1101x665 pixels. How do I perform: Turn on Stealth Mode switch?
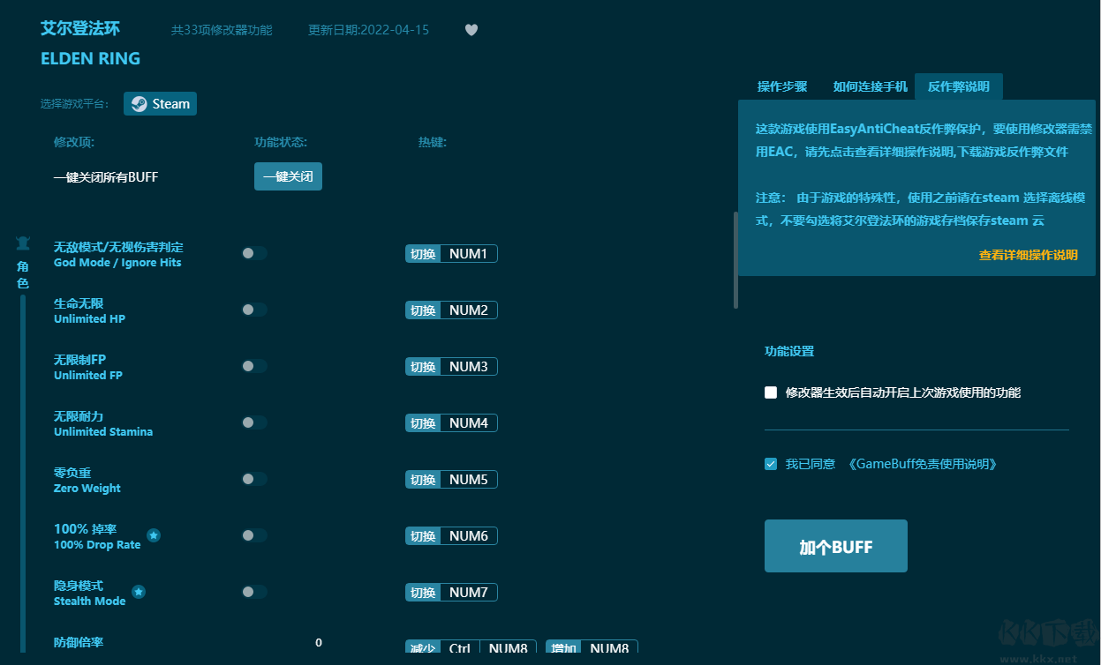pyautogui.click(x=254, y=592)
